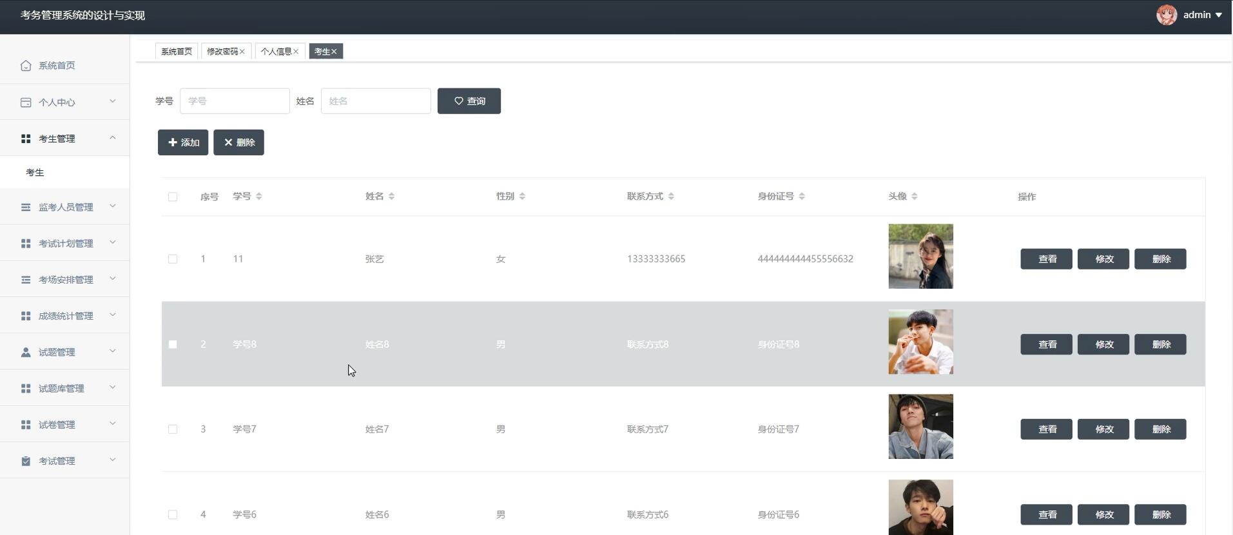Click the 考生管理 grid icon
The height and width of the screenshot is (535, 1233).
click(x=26, y=139)
